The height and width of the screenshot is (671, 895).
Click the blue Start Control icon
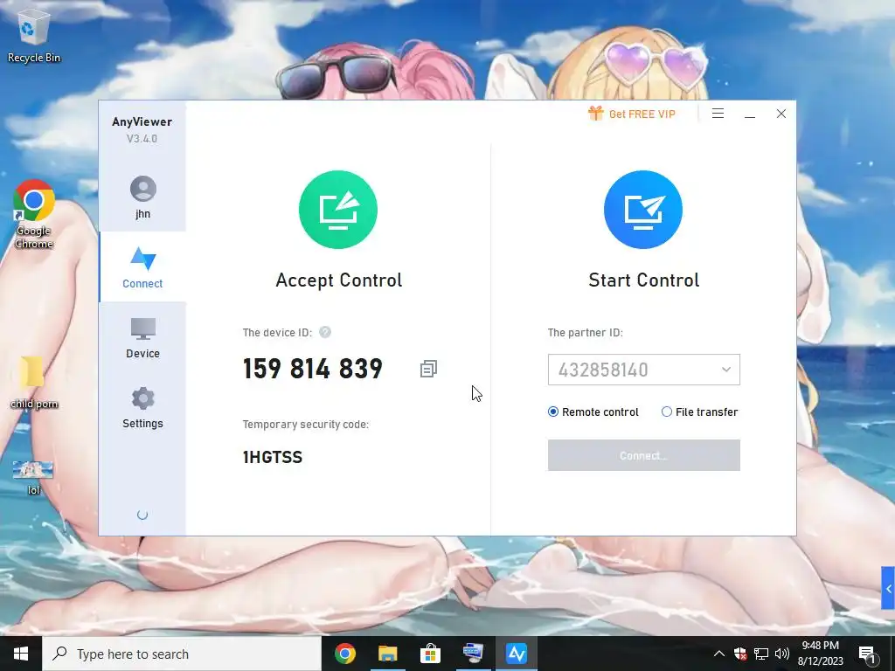click(x=643, y=210)
